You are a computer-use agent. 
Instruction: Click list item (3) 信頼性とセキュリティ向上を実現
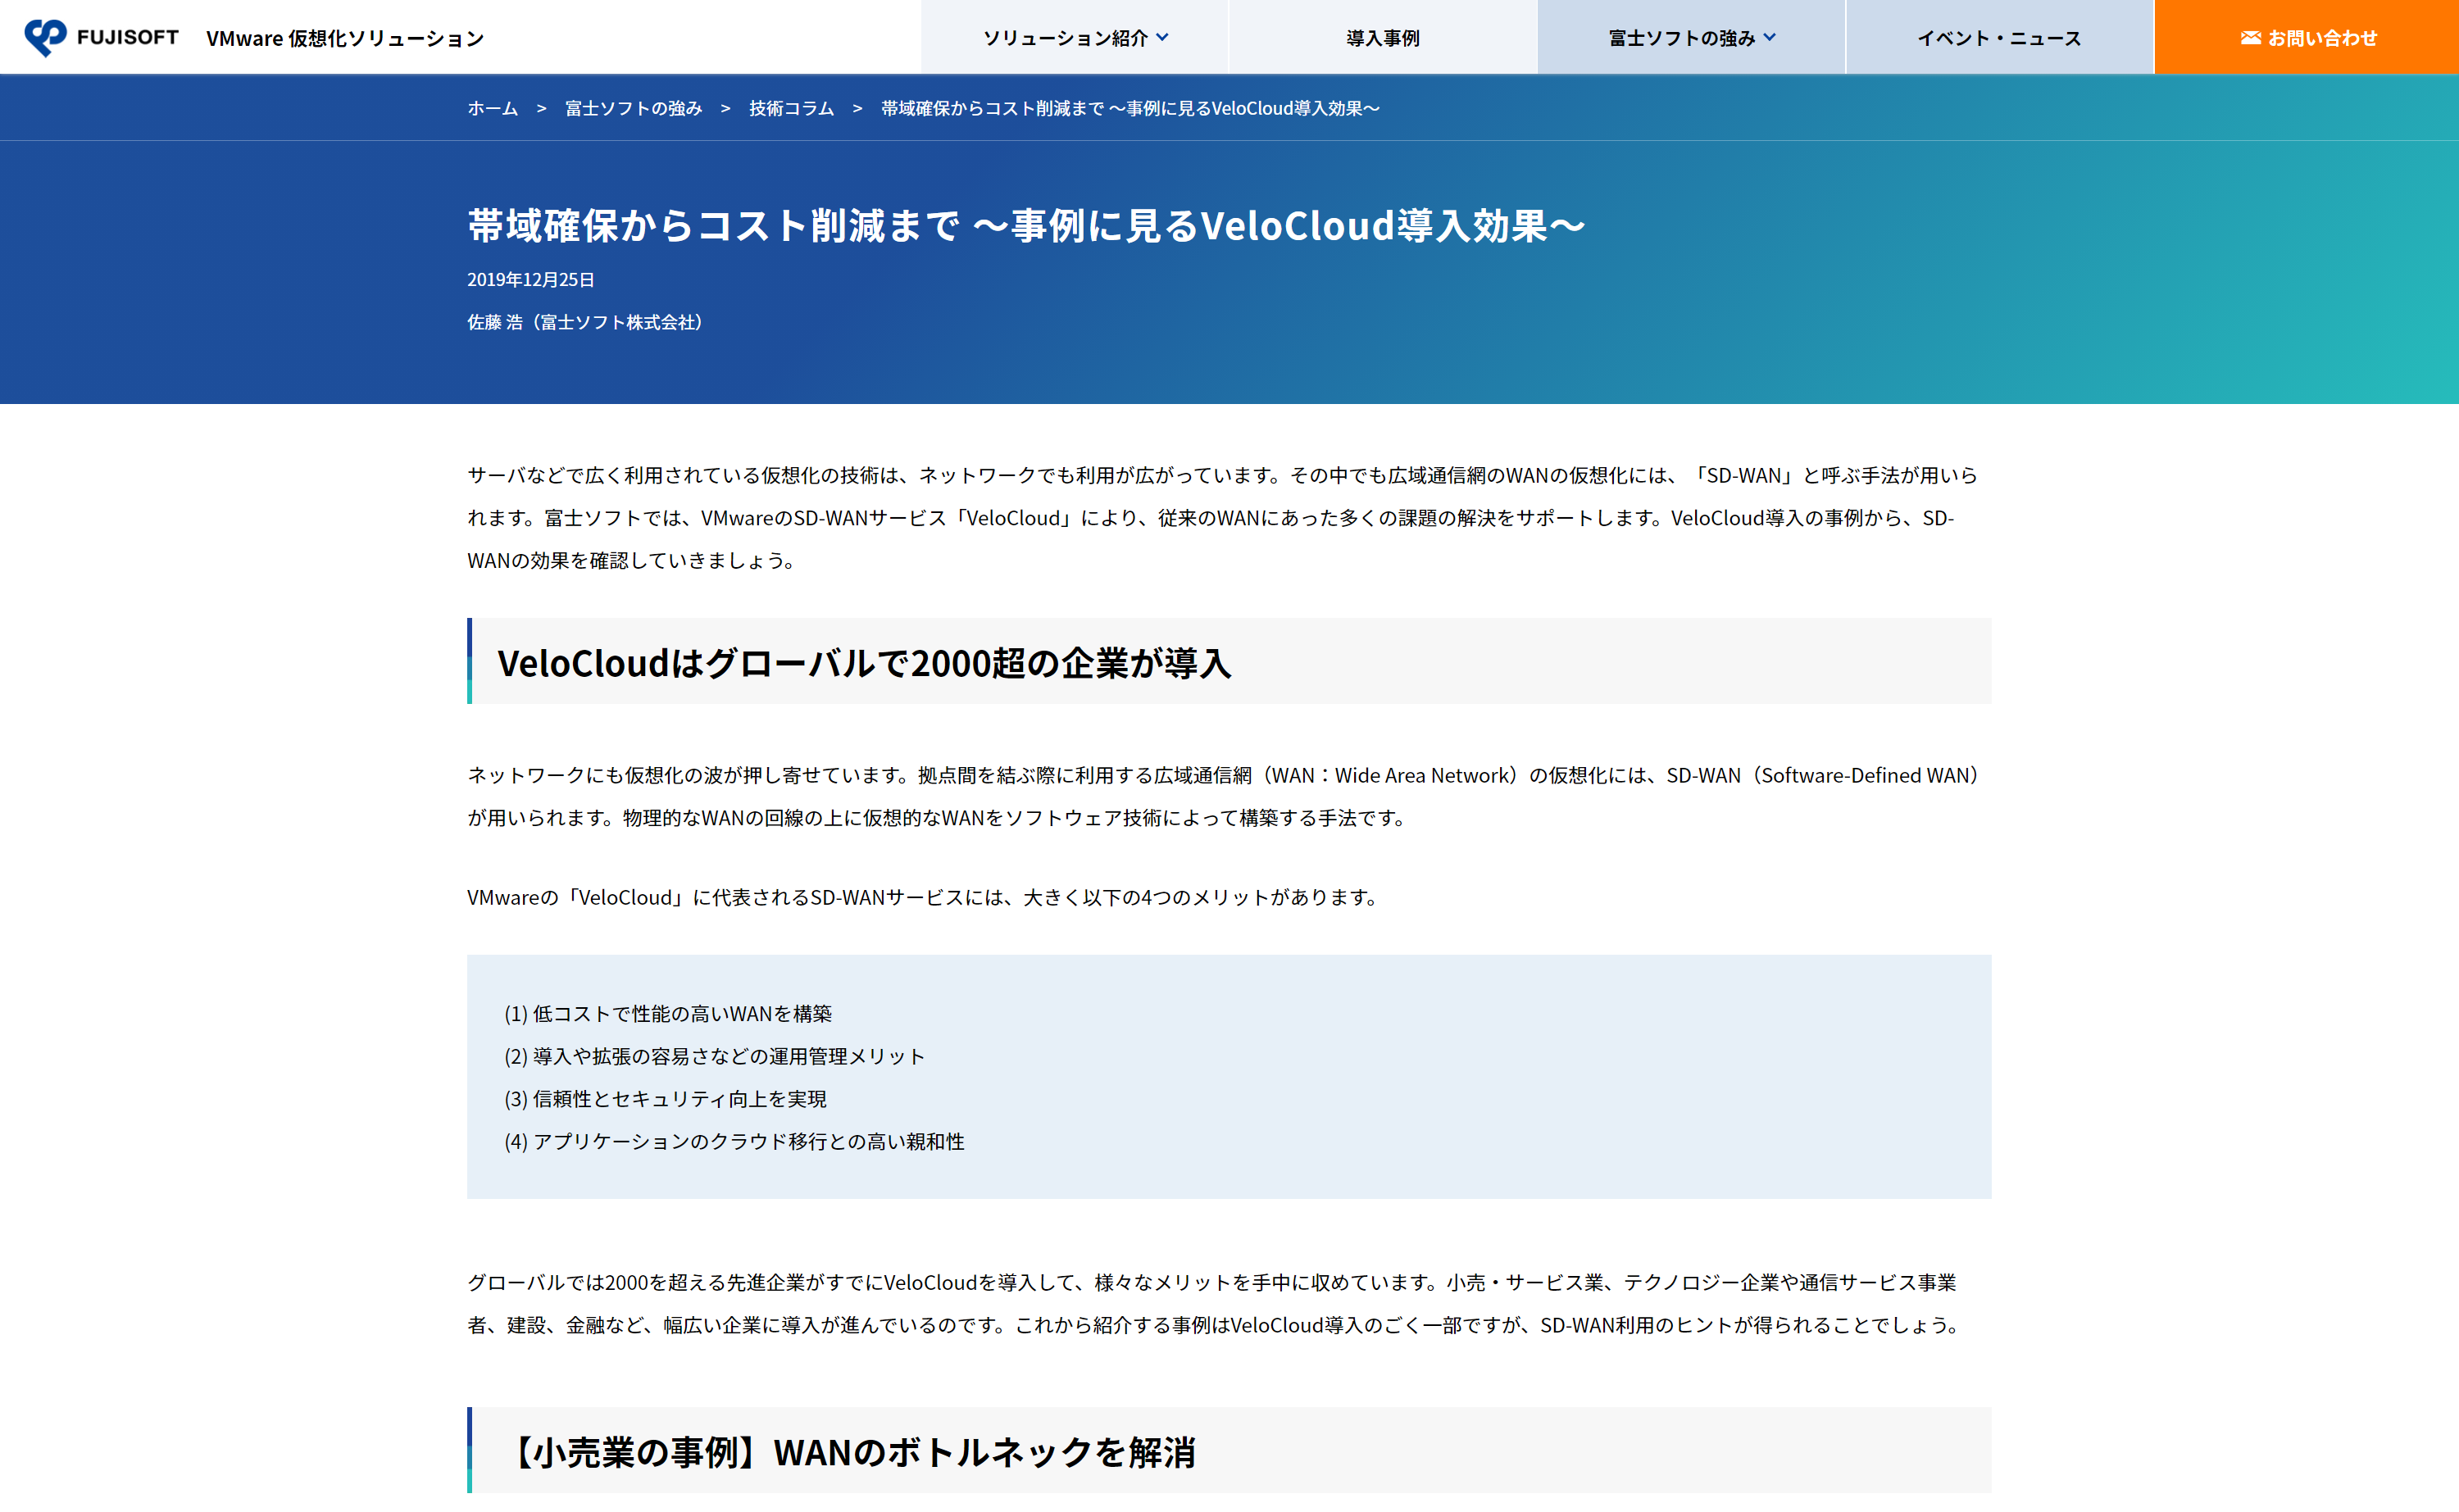(x=665, y=1098)
